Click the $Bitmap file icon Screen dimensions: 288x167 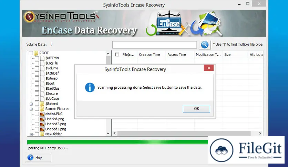point(42,78)
